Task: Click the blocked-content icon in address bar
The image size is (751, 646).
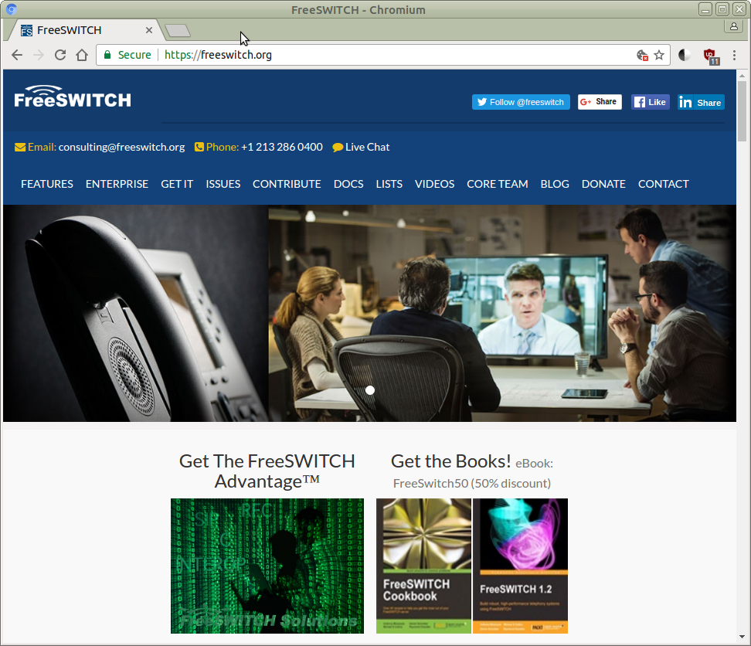Action: click(x=641, y=55)
